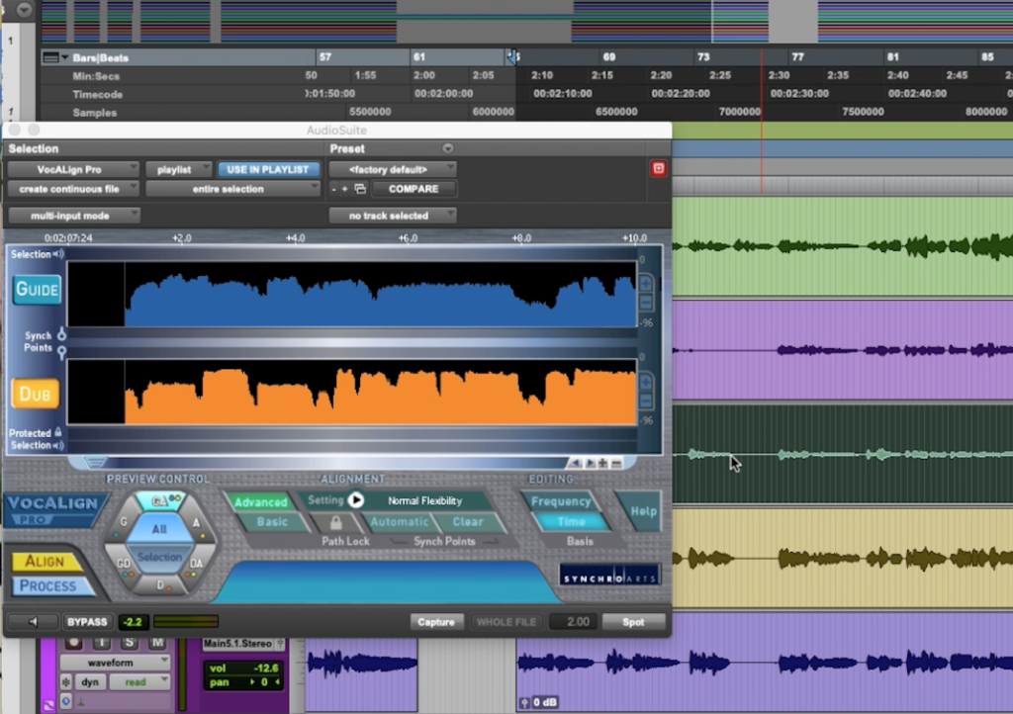Image resolution: width=1013 pixels, height=714 pixels.
Task: Click the Path Lock padlock icon
Action: [x=336, y=521]
